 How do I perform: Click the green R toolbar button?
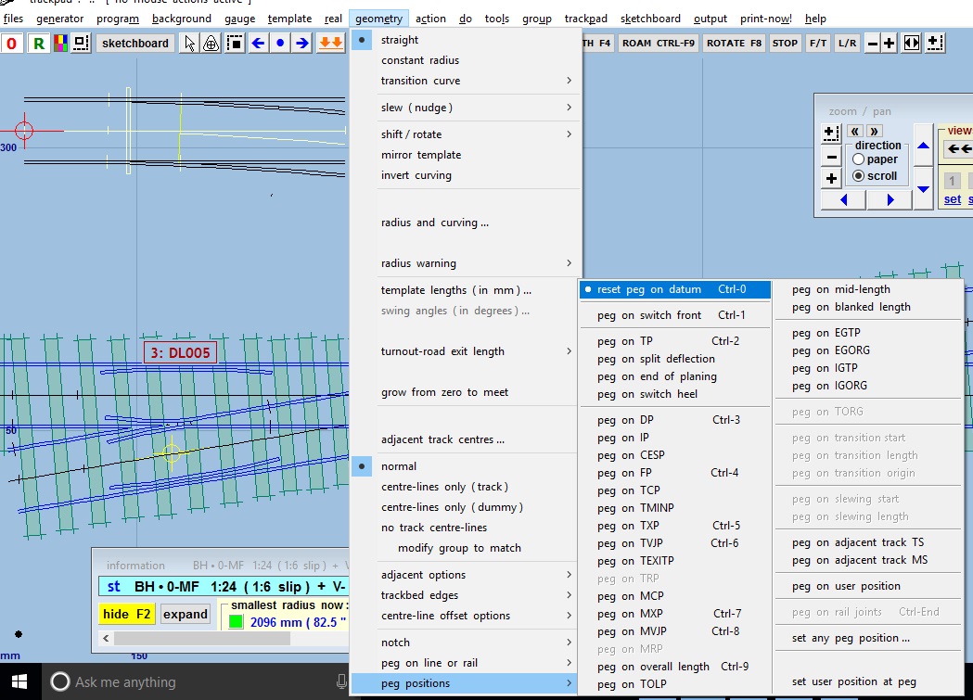38,43
